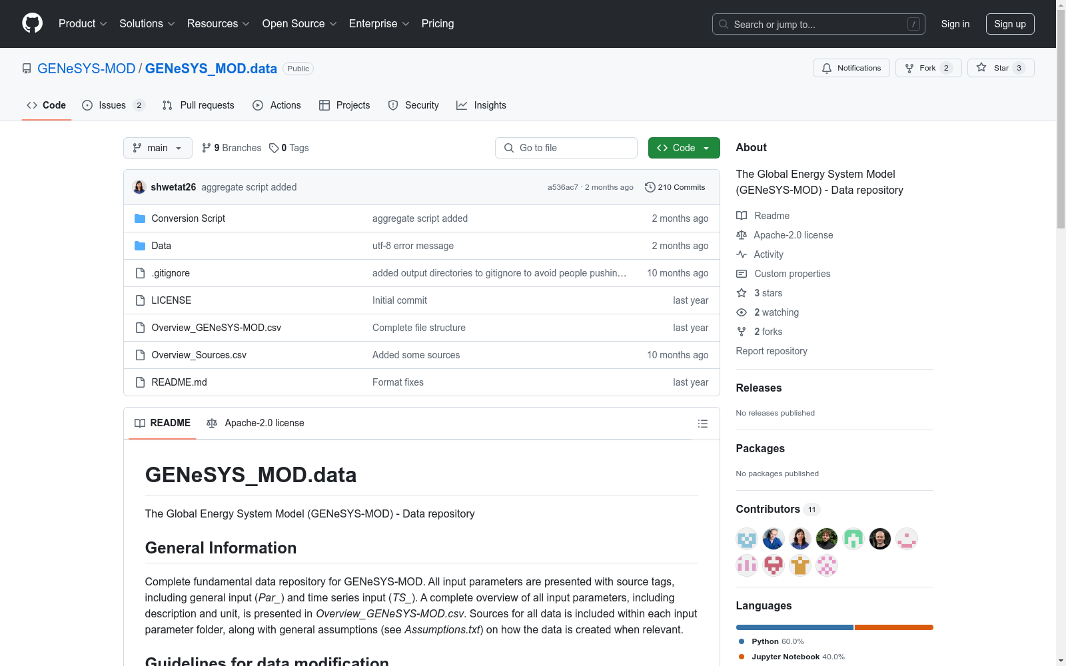
Task: Click the Sign up button
Action: [x=1010, y=24]
